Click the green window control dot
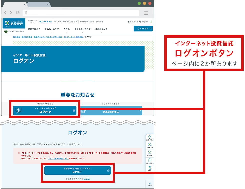Image resolution: width=245 pixels, height=189 pixels. 139,3
